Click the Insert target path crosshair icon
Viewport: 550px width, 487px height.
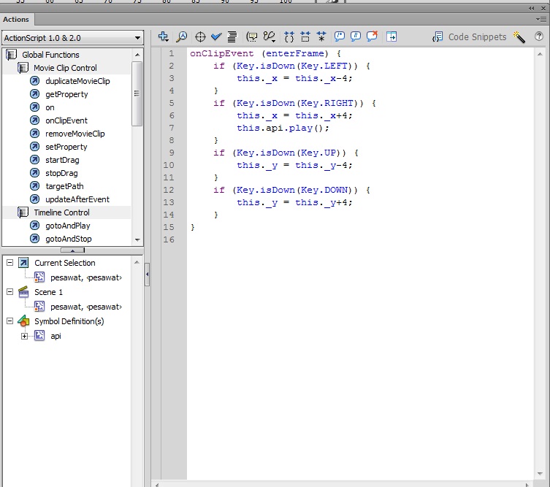coord(200,37)
